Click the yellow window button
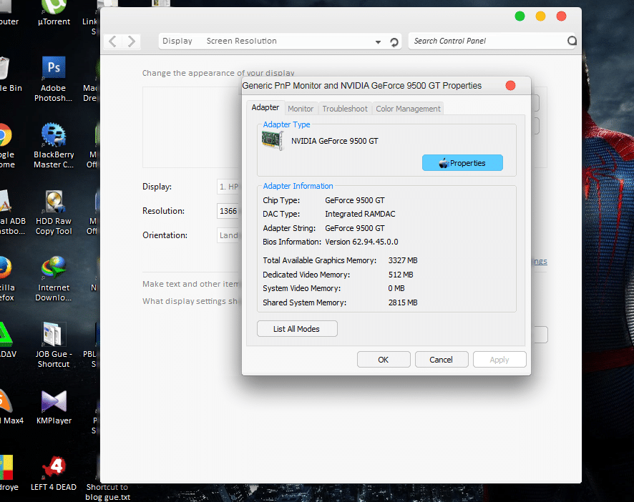 coord(540,16)
